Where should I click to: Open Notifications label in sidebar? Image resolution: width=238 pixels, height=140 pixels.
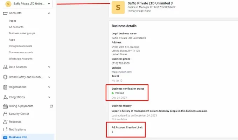[x=17, y=129]
